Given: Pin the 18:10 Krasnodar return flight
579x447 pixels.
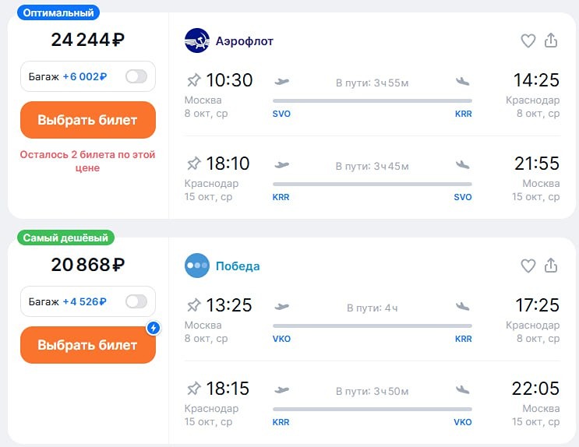Looking at the screenshot, I should point(194,164).
